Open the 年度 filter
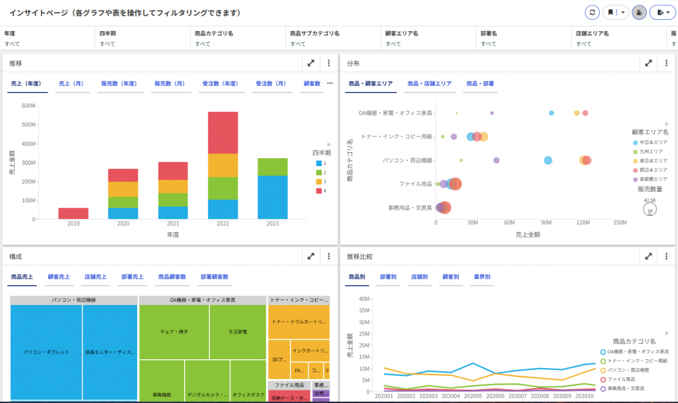This screenshot has width=678, height=403. pos(48,38)
